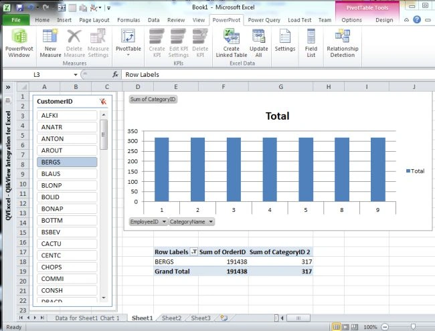Open the File tab
Screen dimensions: 435x331
click(16, 20)
